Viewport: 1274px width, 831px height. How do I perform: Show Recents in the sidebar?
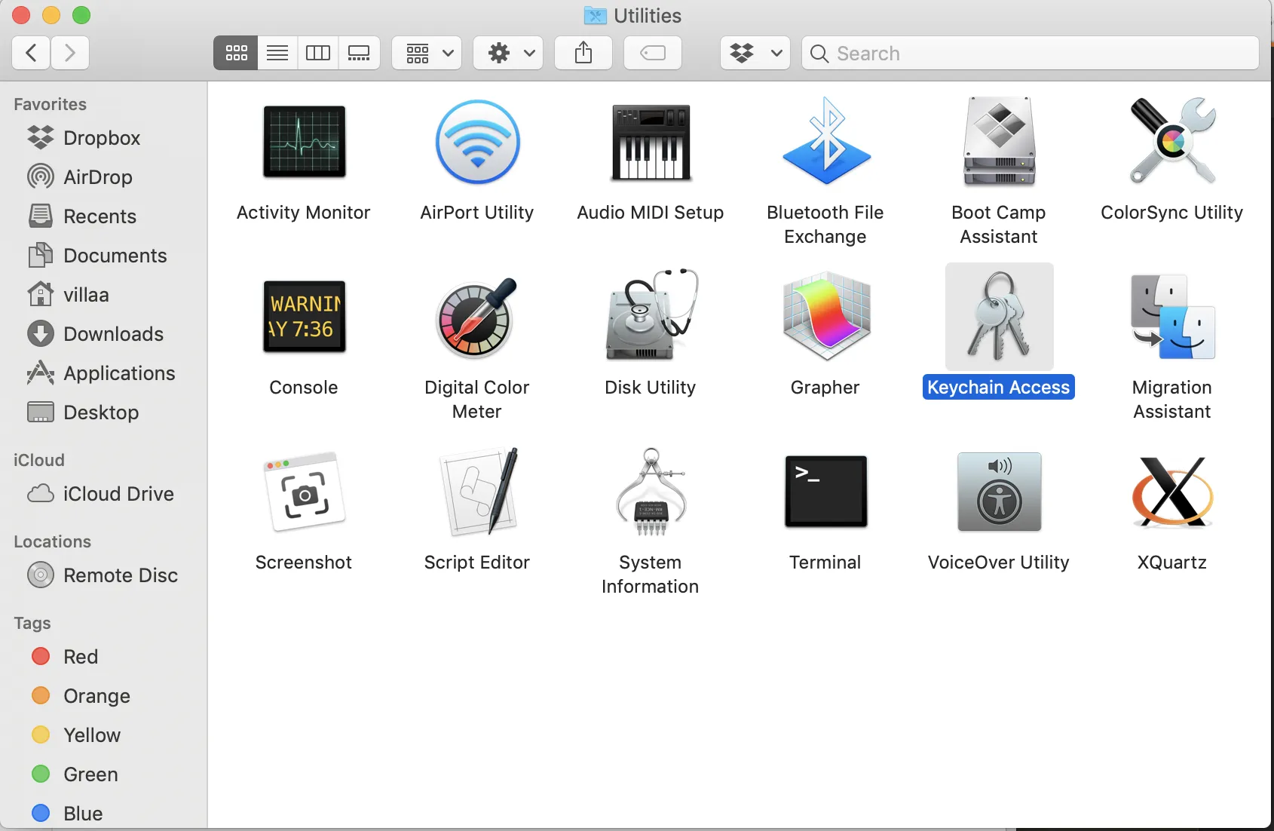pos(103,216)
